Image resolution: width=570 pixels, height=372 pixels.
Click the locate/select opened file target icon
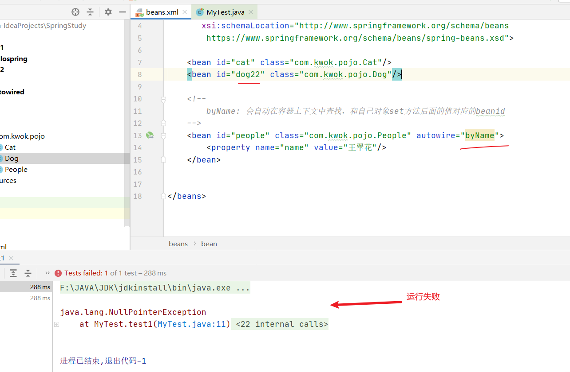[75, 12]
